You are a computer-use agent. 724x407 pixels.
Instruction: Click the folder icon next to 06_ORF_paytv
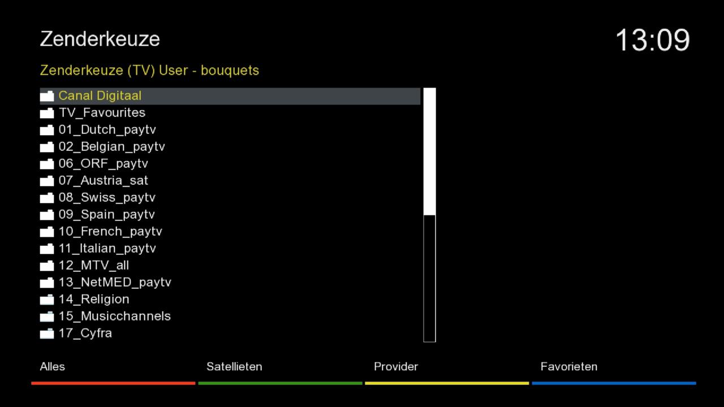click(x=47, y=164)
